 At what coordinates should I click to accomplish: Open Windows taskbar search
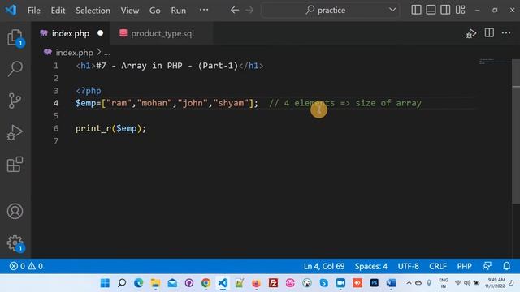122,283
